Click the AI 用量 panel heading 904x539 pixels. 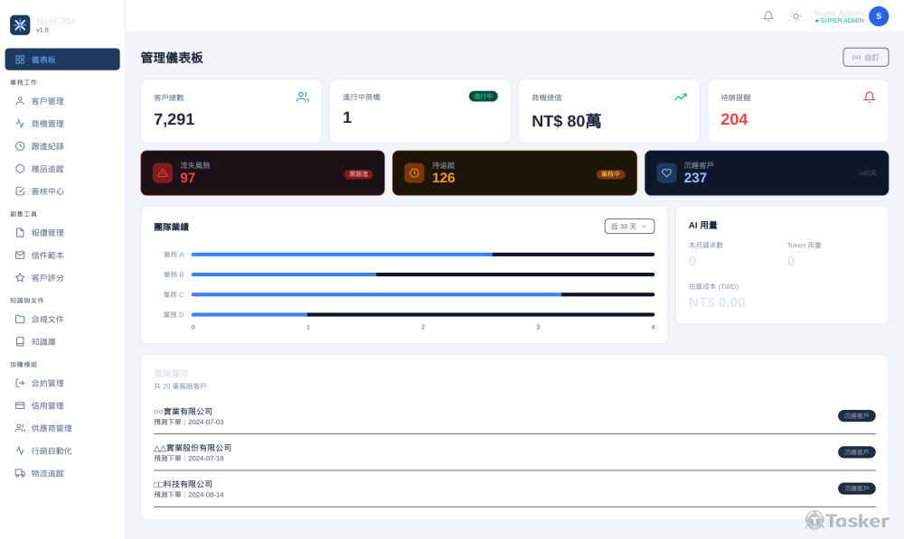[702, 225]
